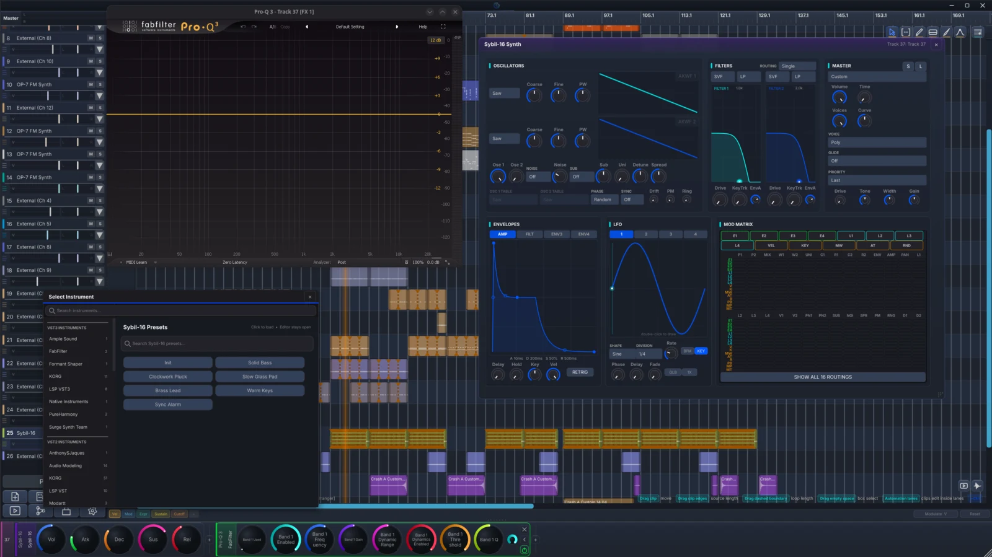Viewport: 992px width, 557px height.
Task: Open the Priority Last dropdown
Action: pos(877,180)
